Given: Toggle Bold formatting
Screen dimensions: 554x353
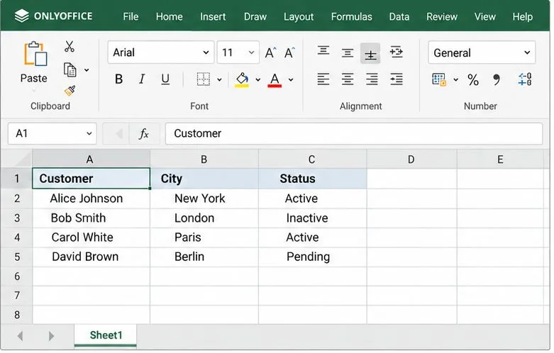Looking at the screenshot, I should (118, 79).
